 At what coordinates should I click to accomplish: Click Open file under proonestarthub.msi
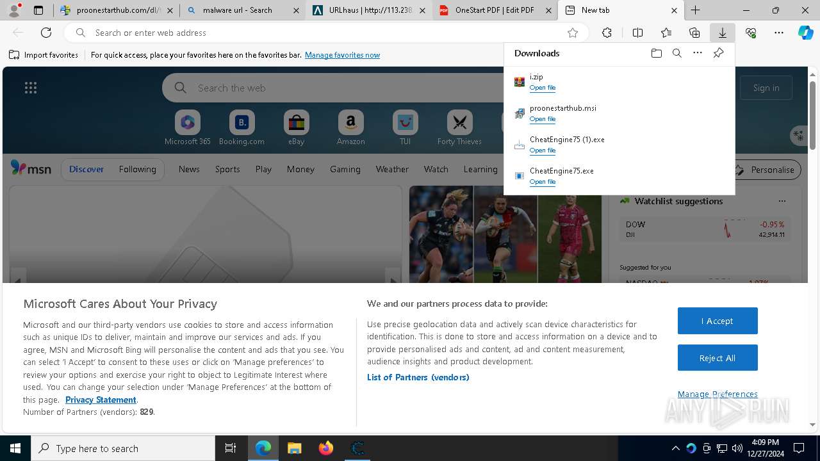(543, 119)
